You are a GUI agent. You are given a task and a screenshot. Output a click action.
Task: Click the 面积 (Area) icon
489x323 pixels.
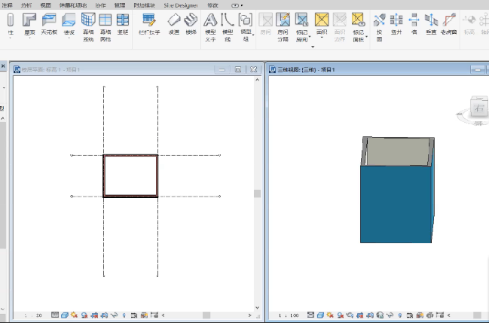[322, 20]
